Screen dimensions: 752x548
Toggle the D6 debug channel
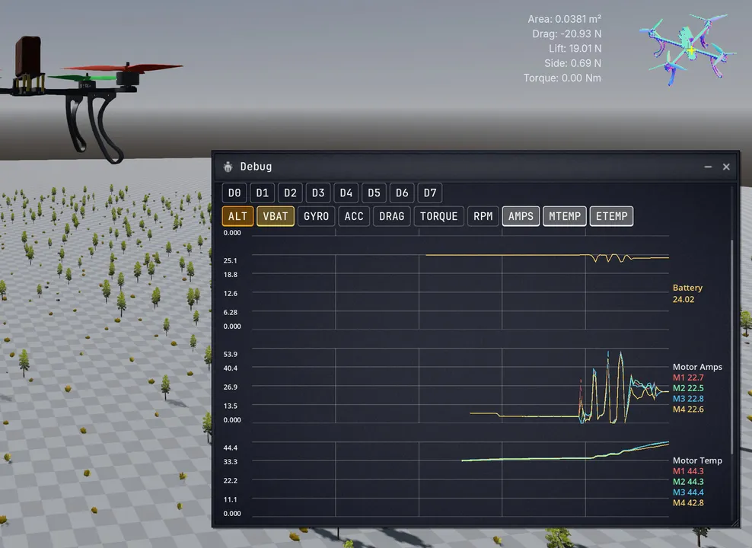(x=402, y=193)
